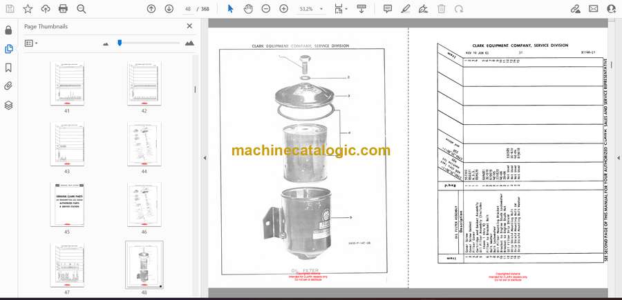Go to previous page arrow

151,9
